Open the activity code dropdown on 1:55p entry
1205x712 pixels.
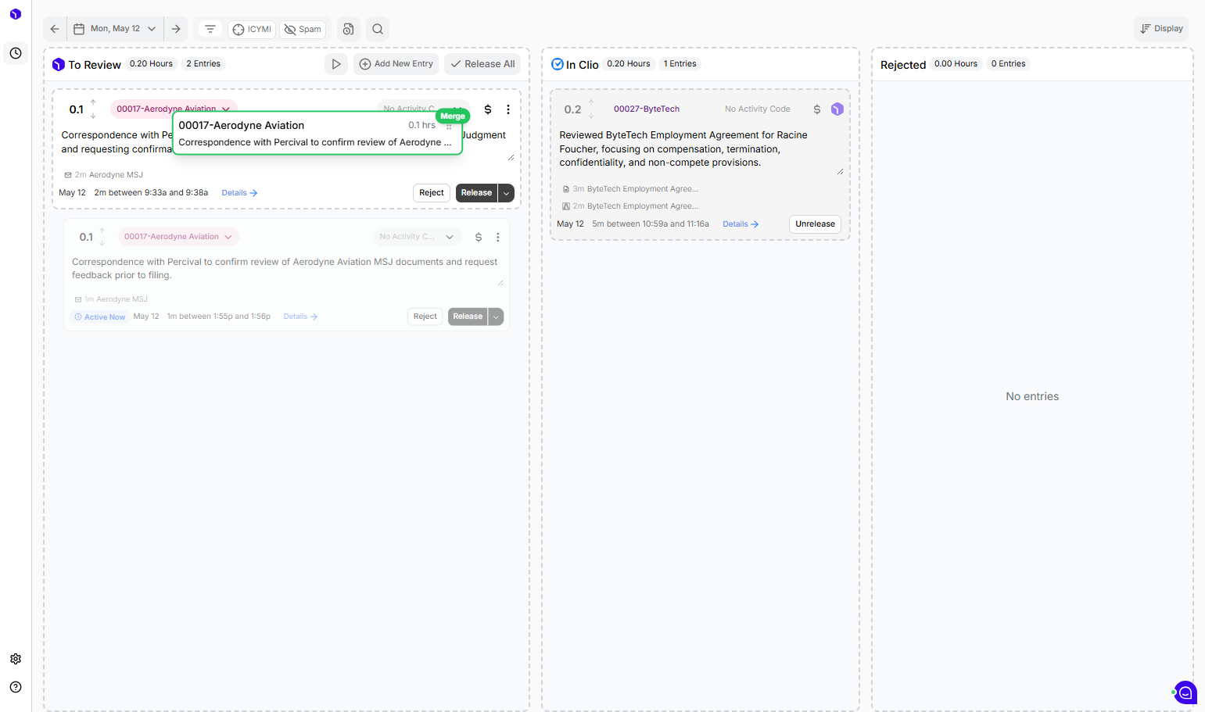pos(416,237)
